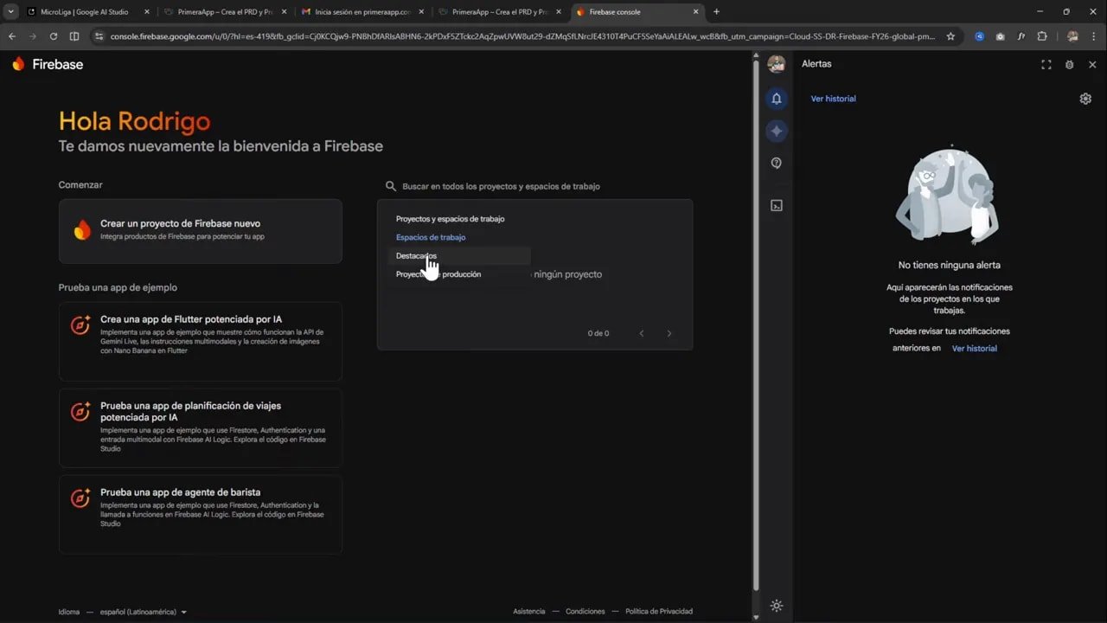Screen dimensions: 1107x623
Task: Click the next page right chevron
Action: coord(669,332)
